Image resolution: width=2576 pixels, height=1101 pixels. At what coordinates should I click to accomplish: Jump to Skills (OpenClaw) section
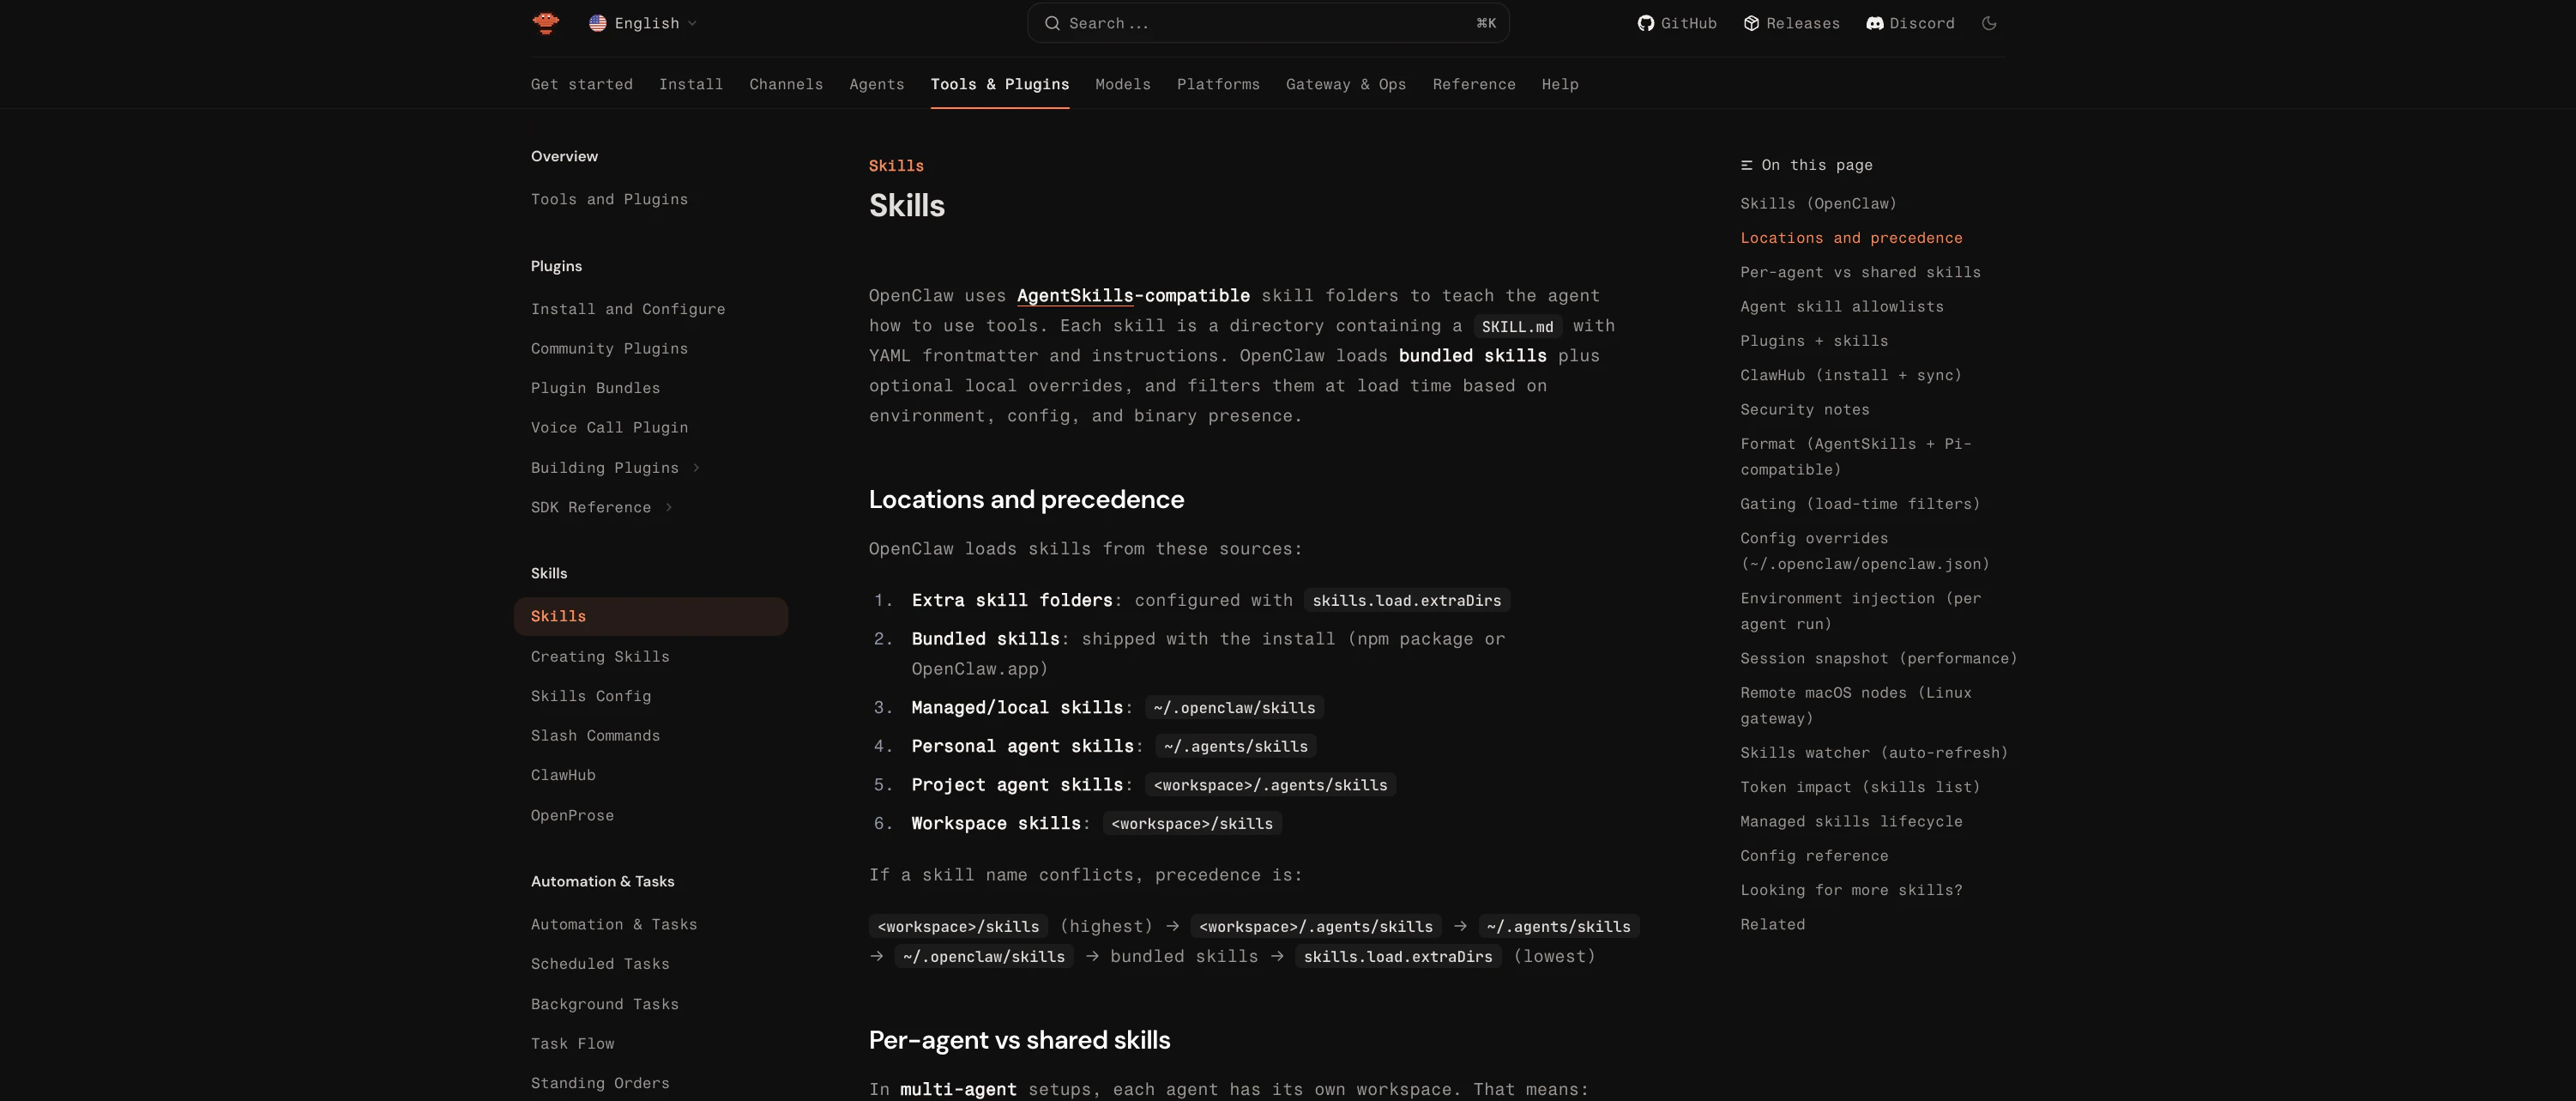point(1818,203)
